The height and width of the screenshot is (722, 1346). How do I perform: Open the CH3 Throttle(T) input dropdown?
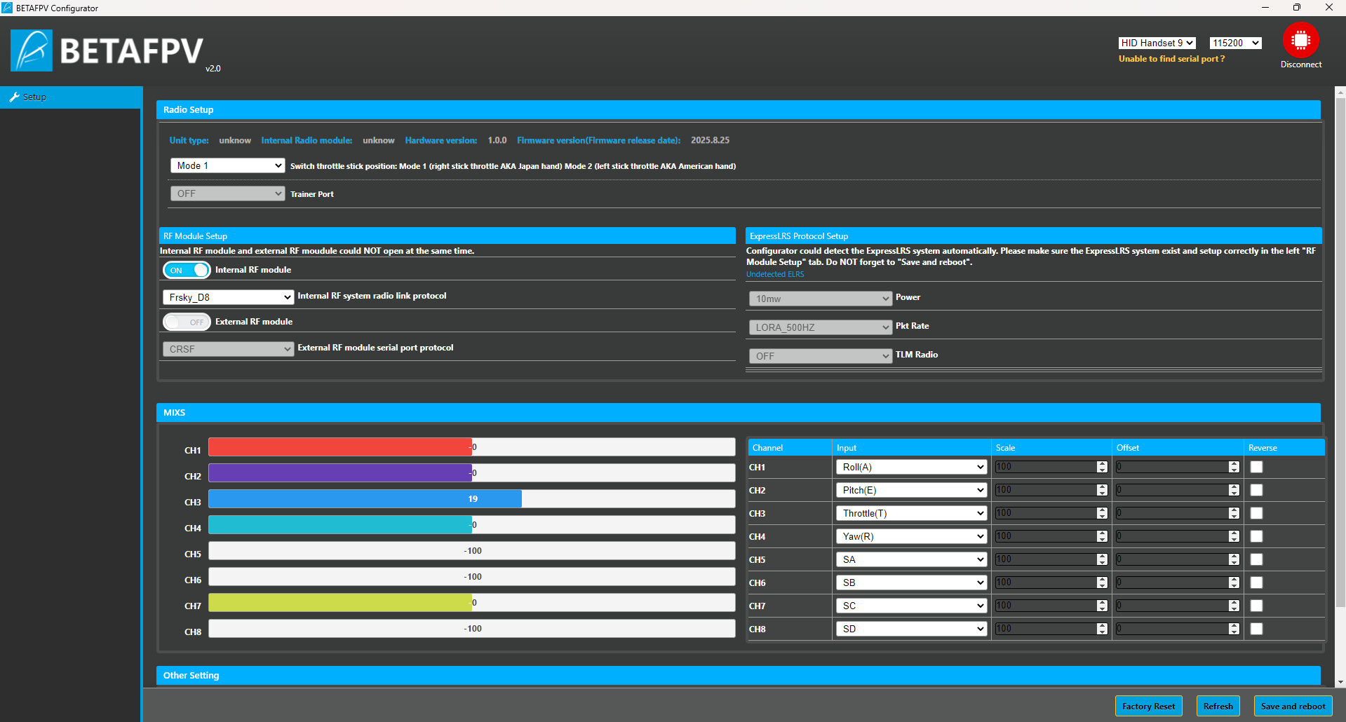pyautogui.click(x=911, y=513)
